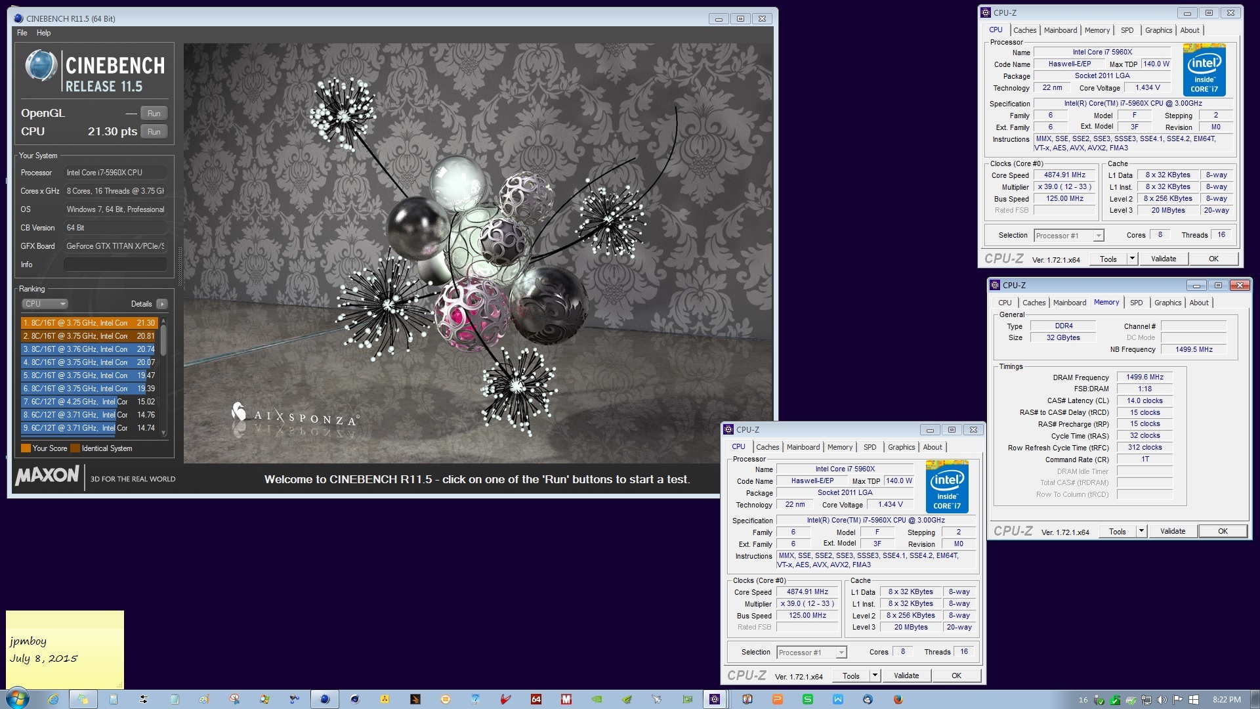Open Tools dropdown arrow in top CPU-Z window
The image size is (1260, 709).
tap(1132, 259)
